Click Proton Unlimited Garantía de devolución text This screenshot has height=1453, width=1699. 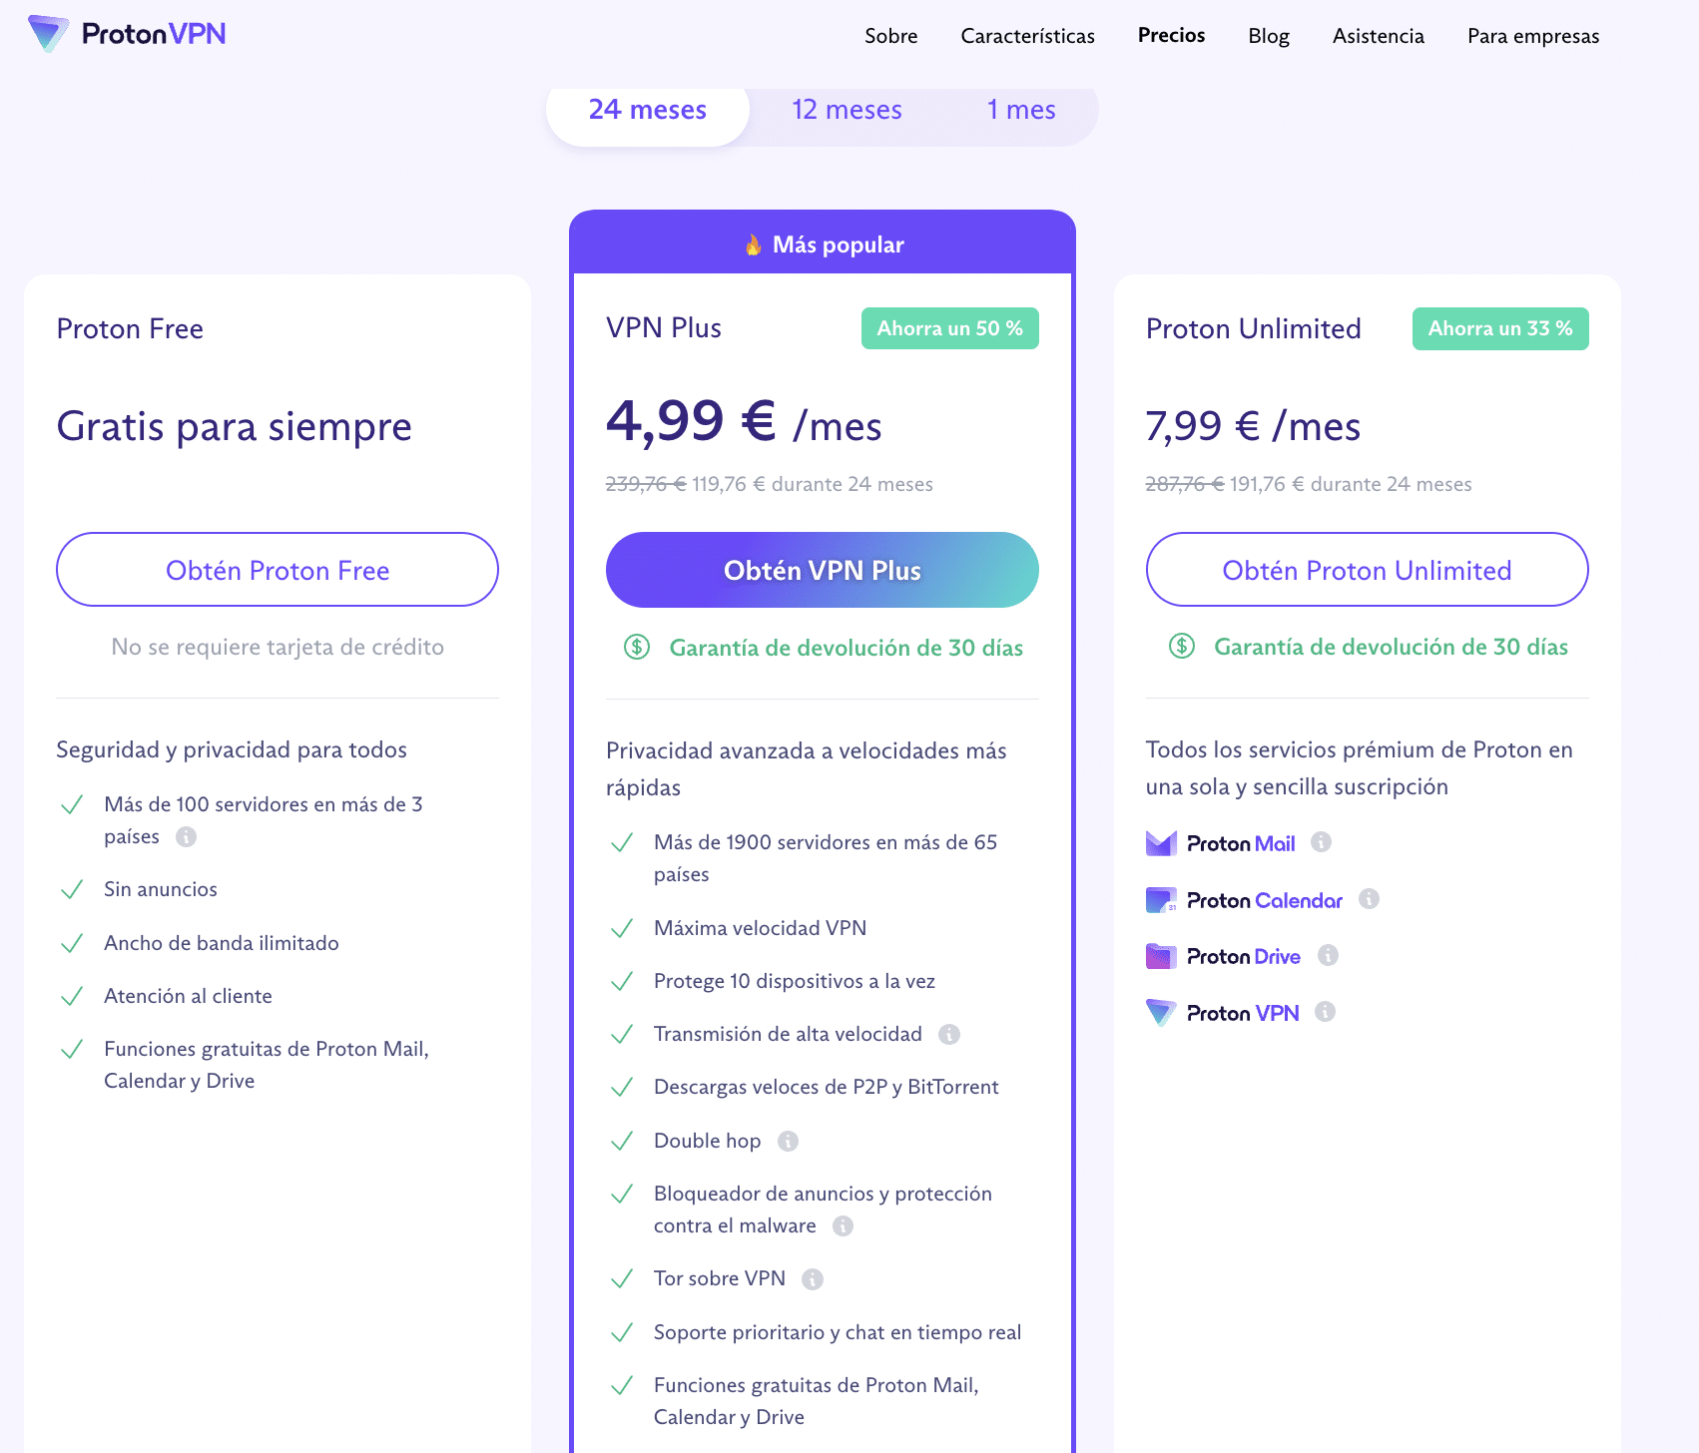tap(1392, 647)
